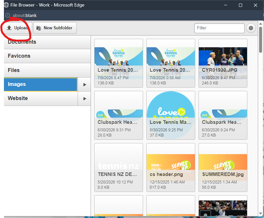Click the globe icon in the title bar

point(6,5)
